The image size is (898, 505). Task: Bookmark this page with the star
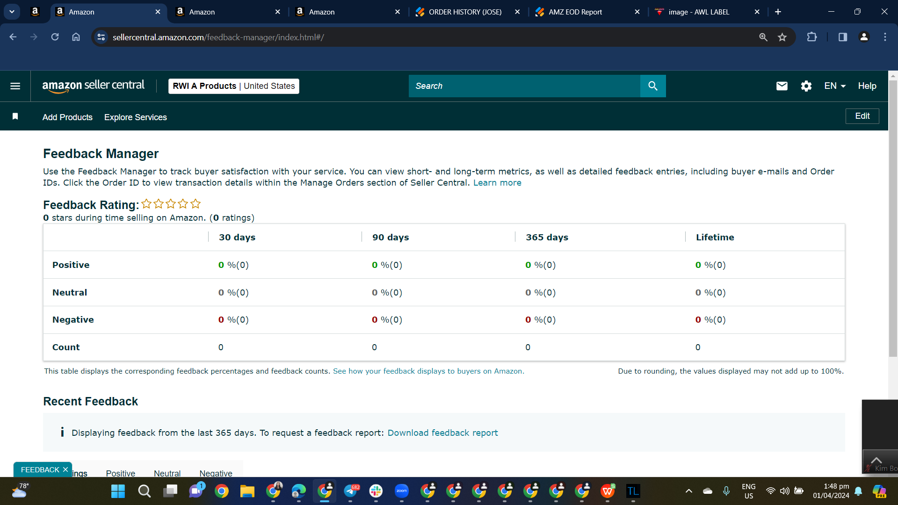(x=782, y=37)
